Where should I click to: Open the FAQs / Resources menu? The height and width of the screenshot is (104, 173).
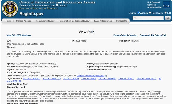coord(103,21)
